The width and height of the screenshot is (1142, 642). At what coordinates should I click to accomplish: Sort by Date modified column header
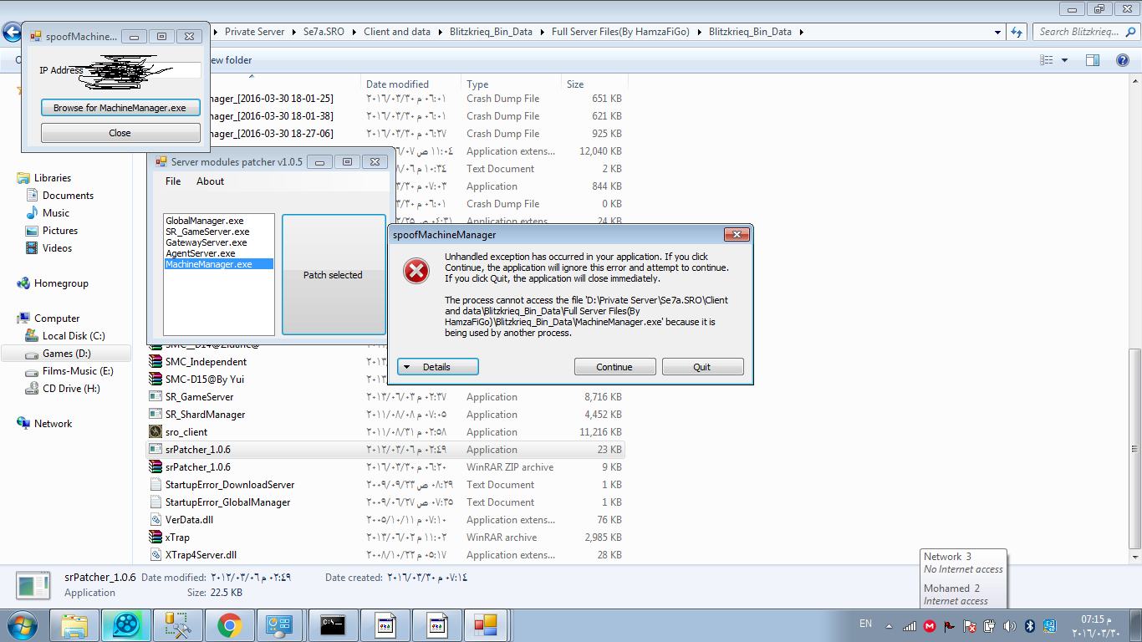tap(410, 84)
